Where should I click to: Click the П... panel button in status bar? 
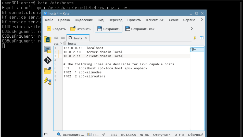pyautogui.click(x=93, y=134)
